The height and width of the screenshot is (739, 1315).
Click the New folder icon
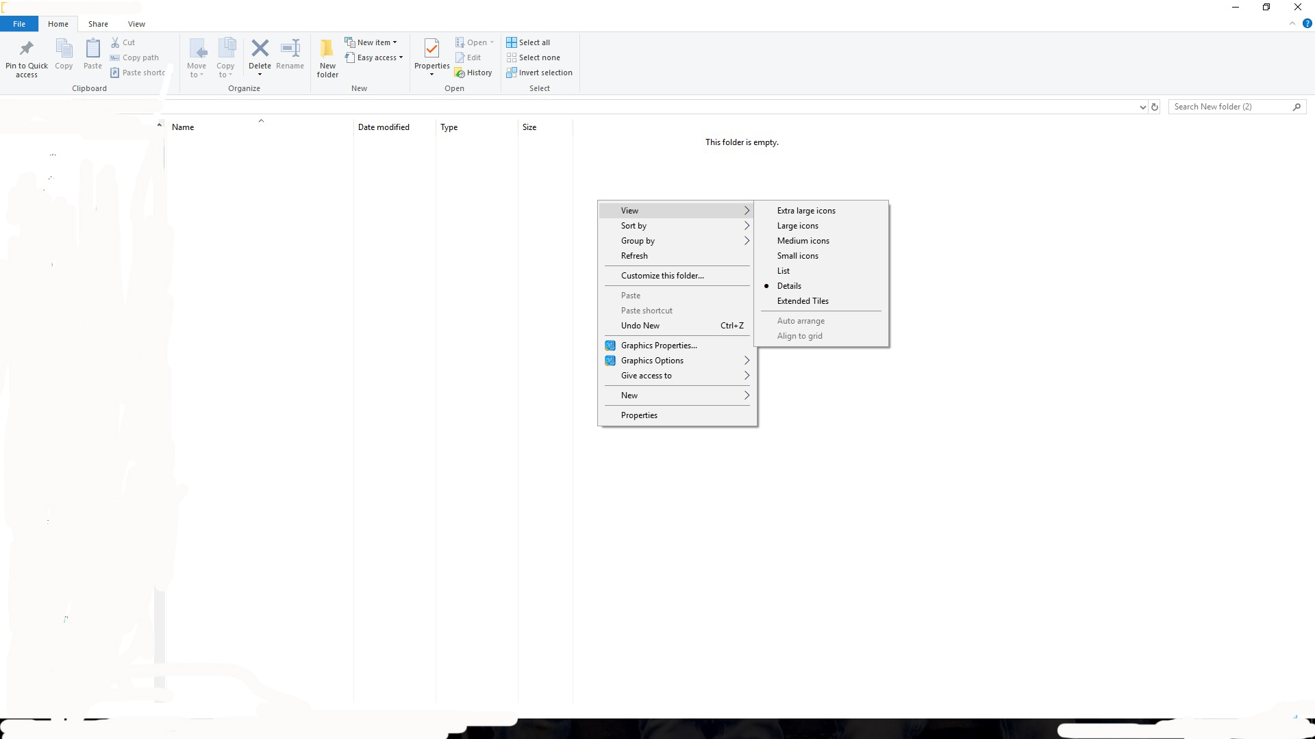(327, 49)
